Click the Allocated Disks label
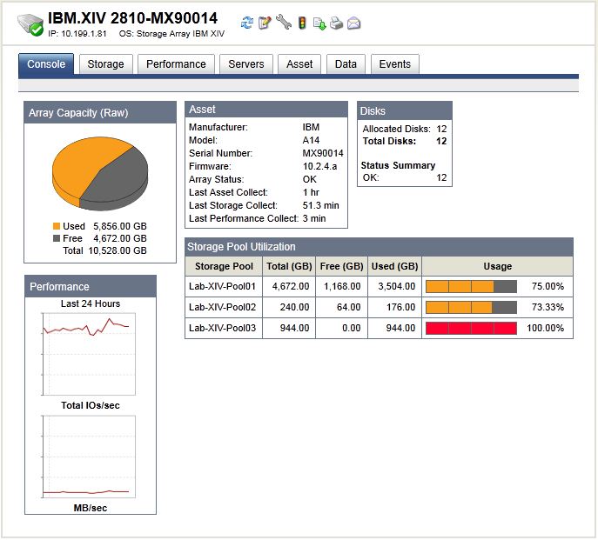The width and height of the screenshot is (598, 540). click(397, 129)
